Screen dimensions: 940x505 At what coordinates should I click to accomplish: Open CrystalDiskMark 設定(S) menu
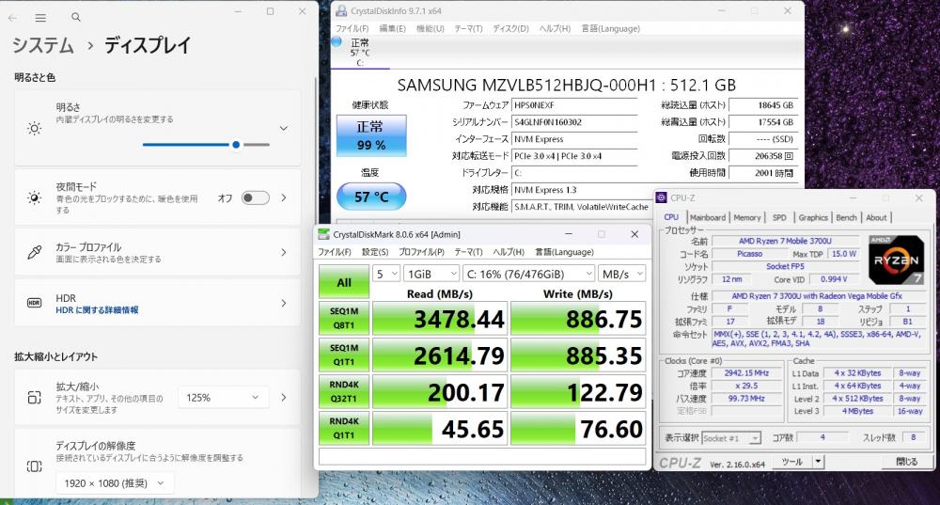tap(375, 252)
